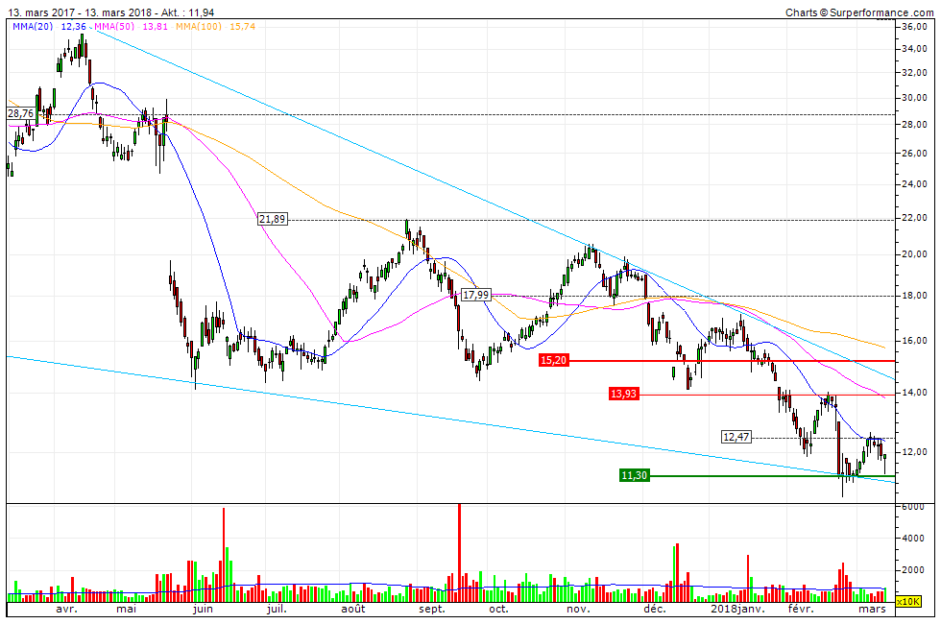Click the mars month label

coord(872,610)
